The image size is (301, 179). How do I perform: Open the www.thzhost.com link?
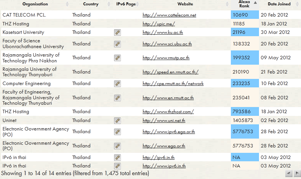pos(168,112)
